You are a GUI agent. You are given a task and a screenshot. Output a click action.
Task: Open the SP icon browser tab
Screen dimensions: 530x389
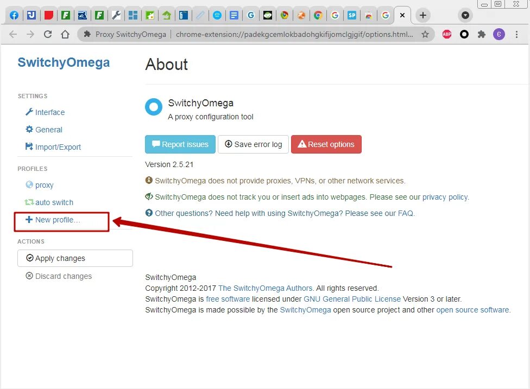point(352,15)
